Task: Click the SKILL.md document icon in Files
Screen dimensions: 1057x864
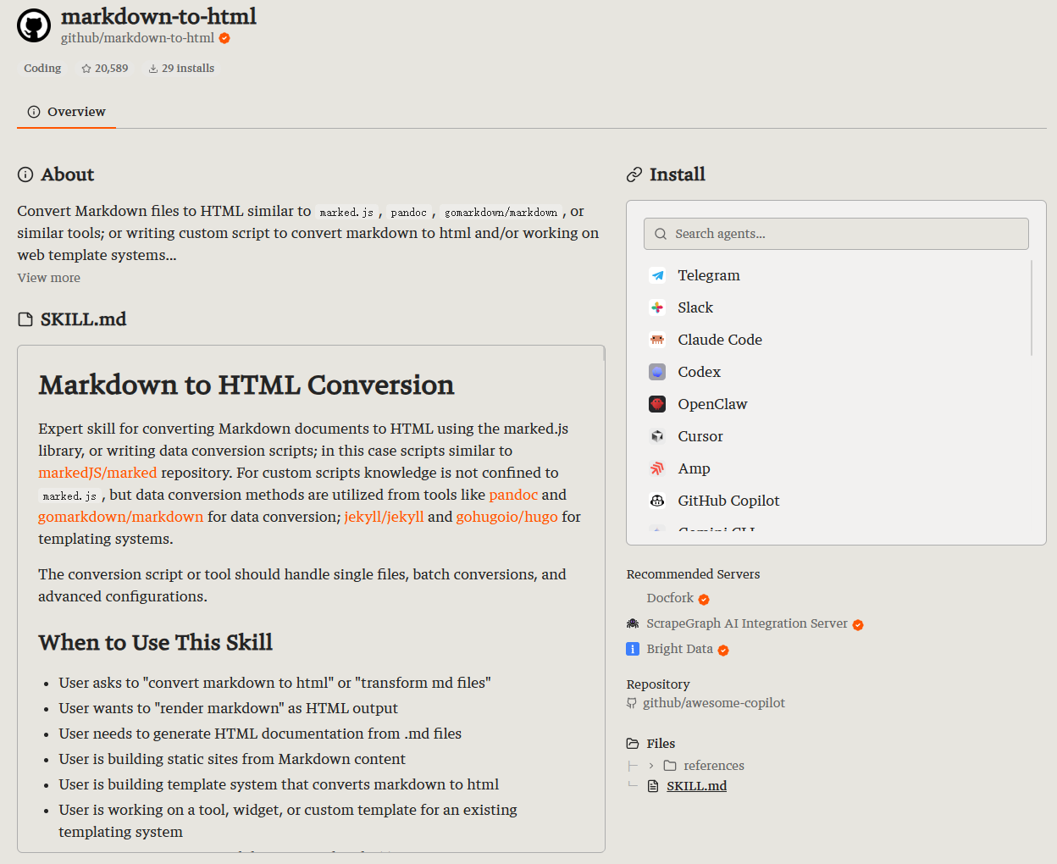Action: coord(653,786)
